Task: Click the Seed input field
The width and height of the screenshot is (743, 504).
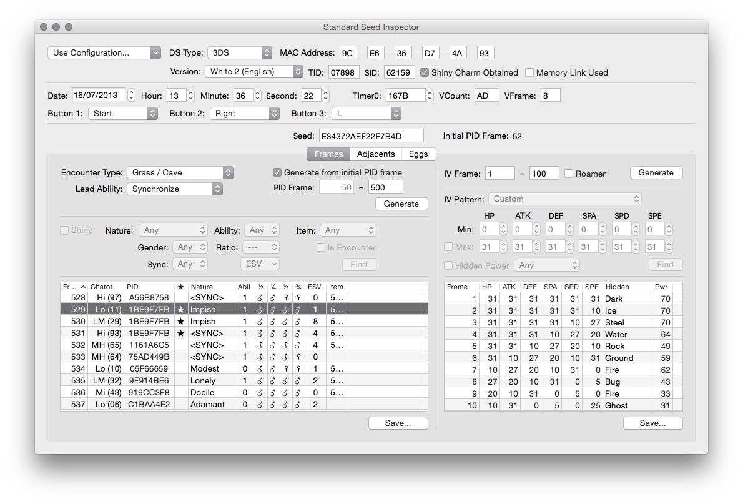Action: tap(371, 136)
